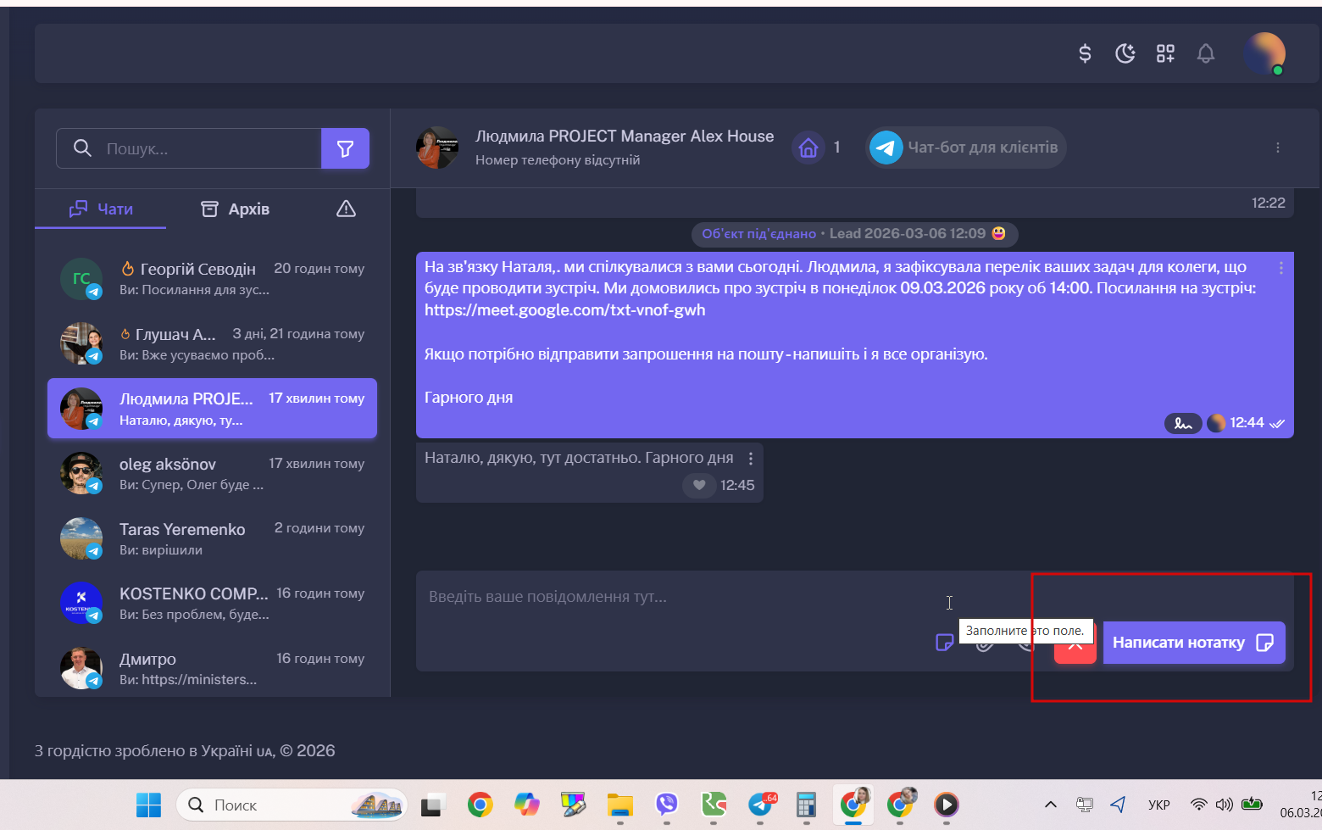The image size is (1322, 830).
Task: Click the Об'єкт під'єднано label
Action: click(758, 234)
